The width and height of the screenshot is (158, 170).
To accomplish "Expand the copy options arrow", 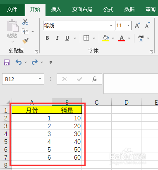I will (x=33, y=31).
